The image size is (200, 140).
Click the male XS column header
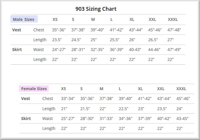tap(55, 20)
